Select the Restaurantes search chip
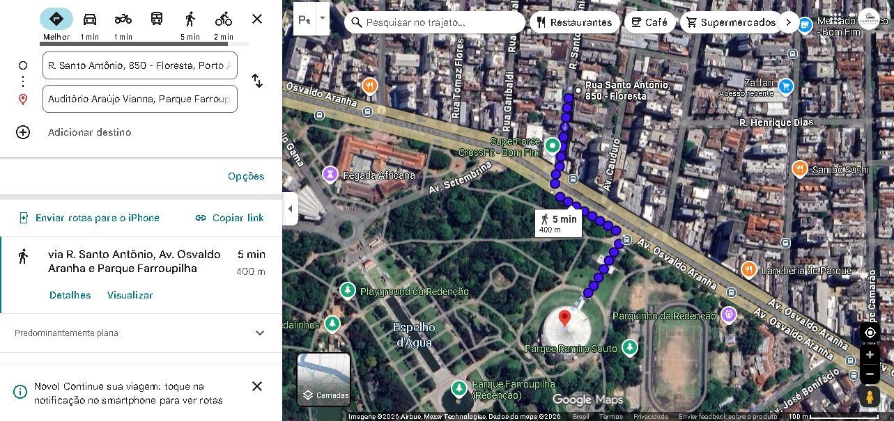The image size is (894, 421). click(x=575, y=22)
